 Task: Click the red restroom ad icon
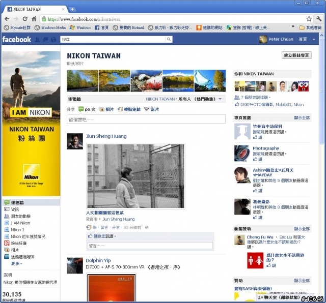pos(255,260)
